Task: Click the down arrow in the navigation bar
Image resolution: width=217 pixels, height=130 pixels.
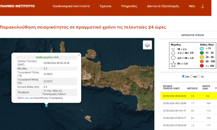Action: 203,6
